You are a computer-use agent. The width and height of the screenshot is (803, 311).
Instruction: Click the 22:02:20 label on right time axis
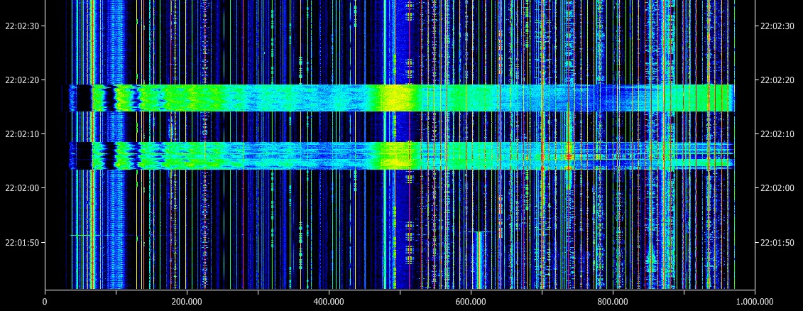point(777,80)
